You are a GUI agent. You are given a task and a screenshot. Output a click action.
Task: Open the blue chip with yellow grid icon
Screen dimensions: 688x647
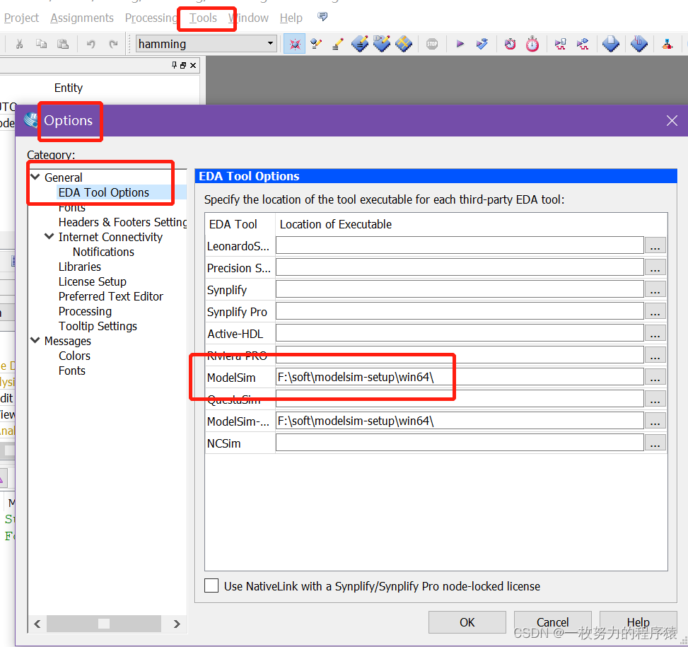pyautogui.click(x=404, y=44)
